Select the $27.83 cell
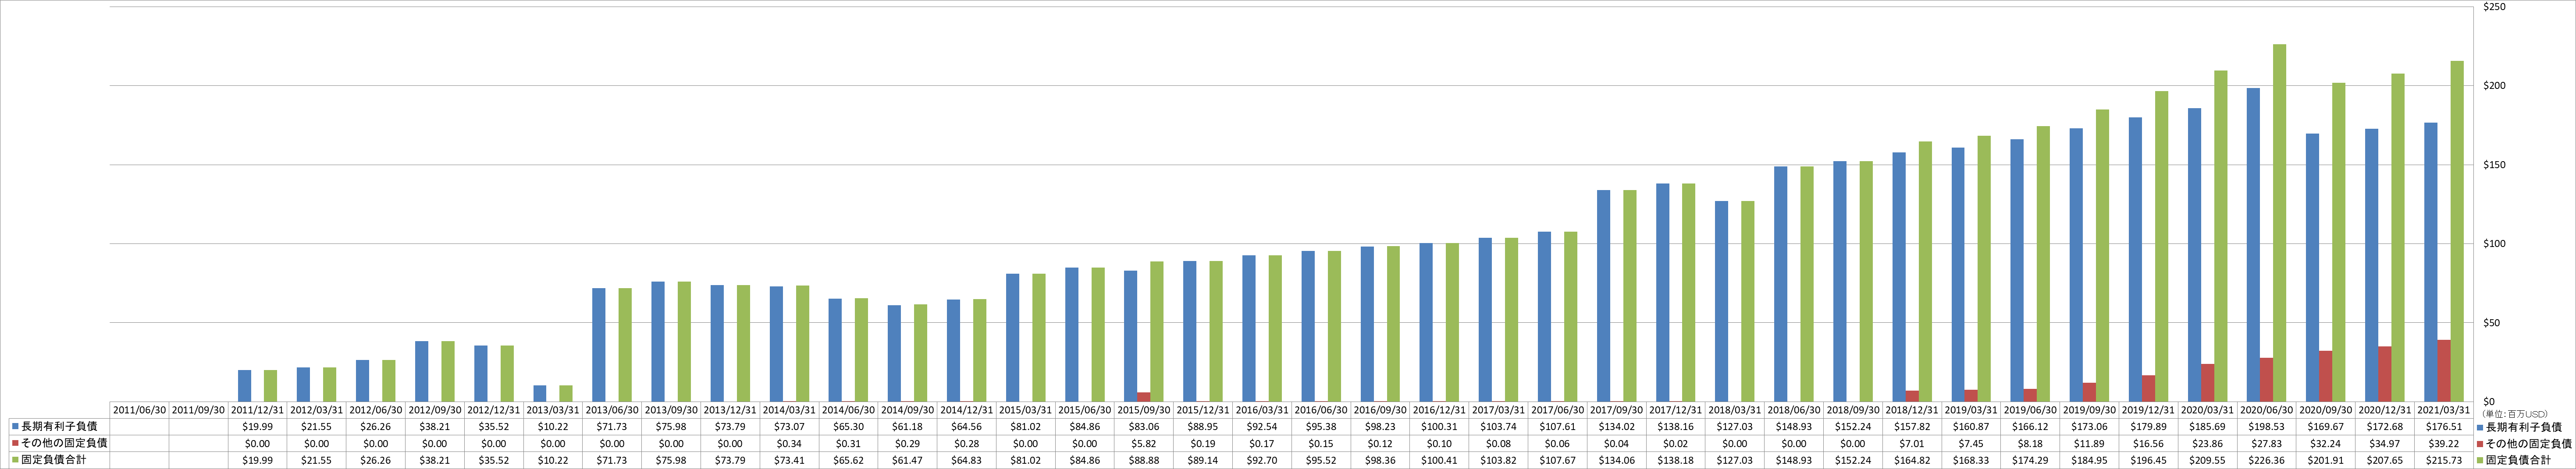The height and width of the screenshot is (469, 2576). tap(2267, 443)
